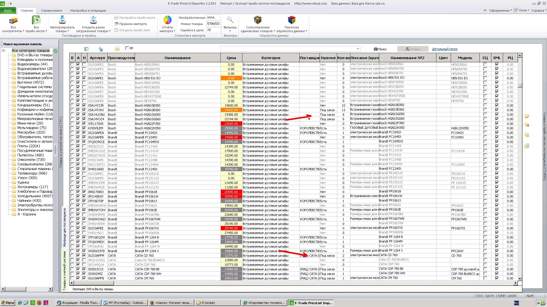547x307 pixels.
Task: Click the PLI quick launch icon on taskbar
Action: (x=33, y=303)
